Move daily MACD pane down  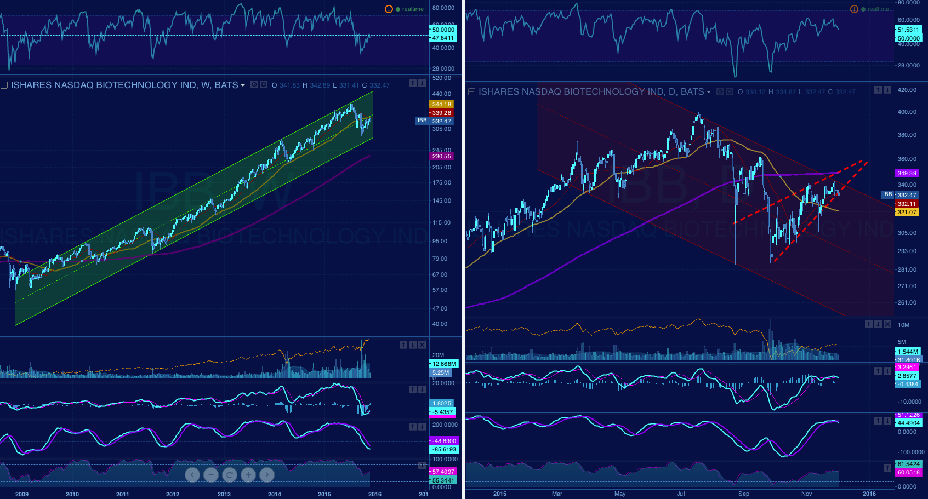887,371
